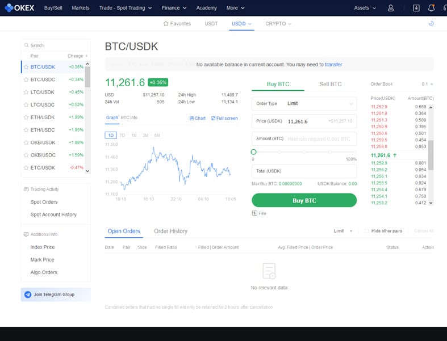Viewport: 447px width, 341px height.
Task: Open the OKEX logo home link
Action: coord(19,8)
